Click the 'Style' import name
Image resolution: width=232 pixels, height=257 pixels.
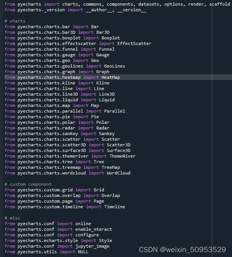[105, 240]
